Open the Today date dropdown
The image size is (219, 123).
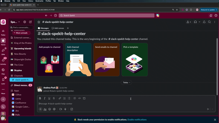(x=126, y=83)
